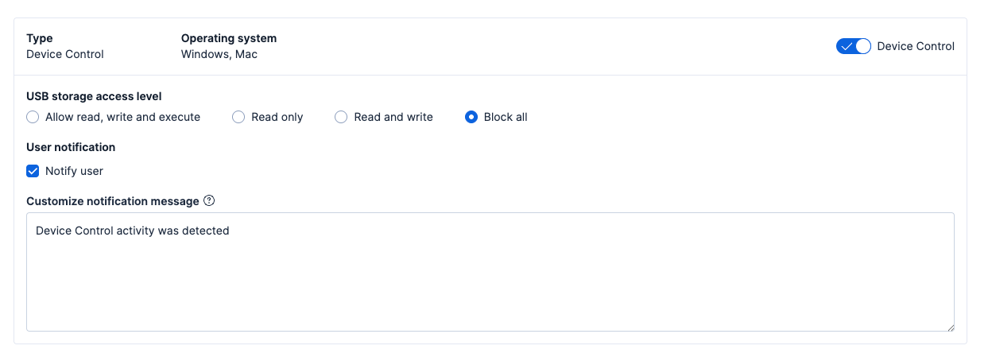
Task: Pick the Read and write radio option
Action: (x=341, y=117)
